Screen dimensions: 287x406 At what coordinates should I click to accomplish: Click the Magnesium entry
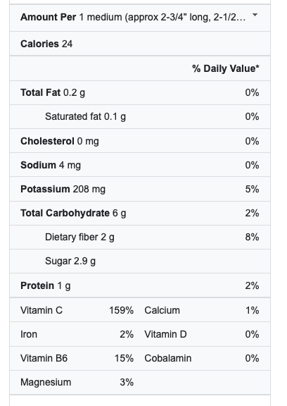pyautogui.click(x=77, y=382)
